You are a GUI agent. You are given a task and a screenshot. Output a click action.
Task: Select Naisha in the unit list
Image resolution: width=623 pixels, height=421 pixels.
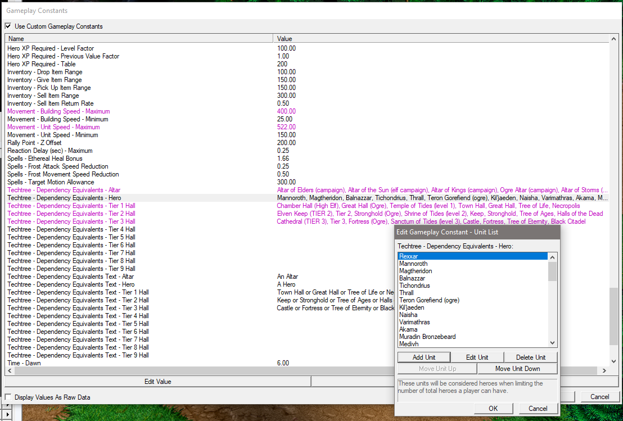473,315
